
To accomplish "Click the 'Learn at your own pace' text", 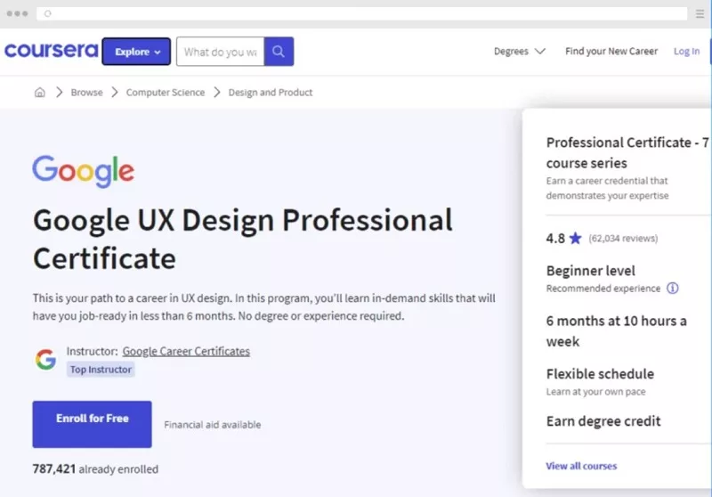I will pos(595,392).
